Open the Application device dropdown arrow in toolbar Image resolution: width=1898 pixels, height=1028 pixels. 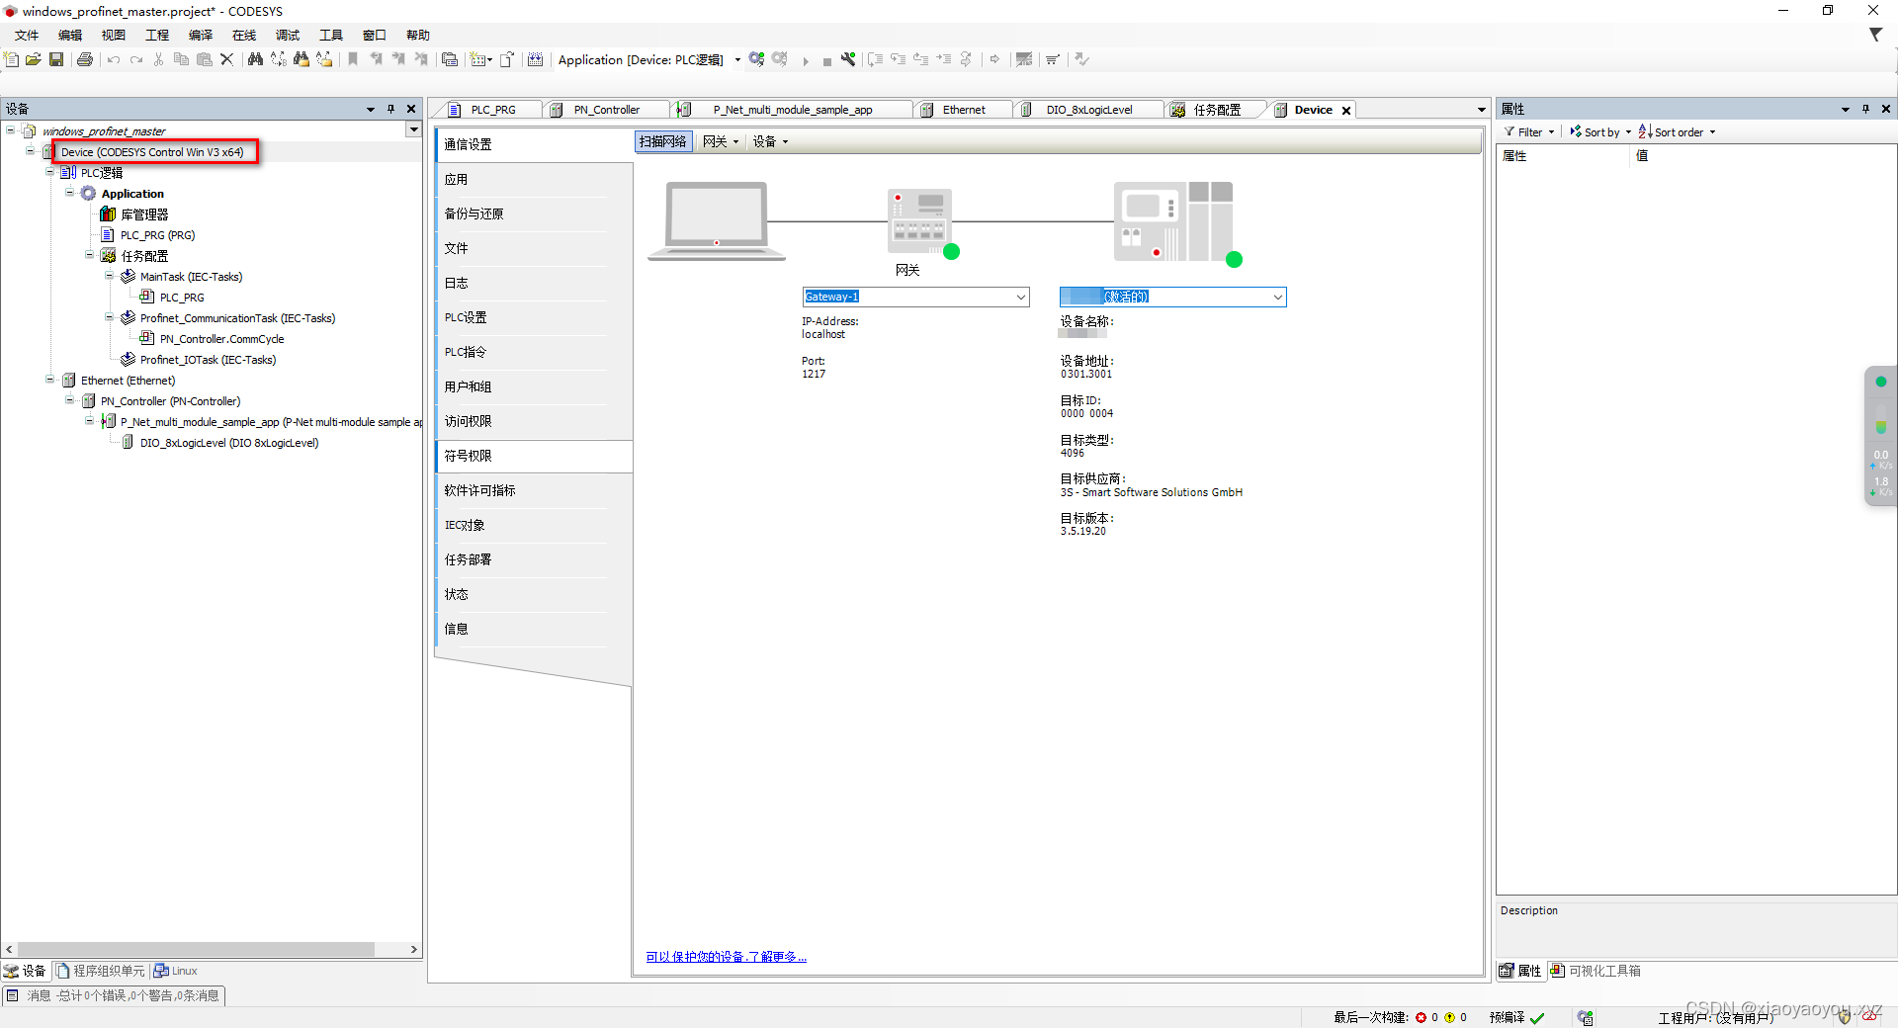737,60
